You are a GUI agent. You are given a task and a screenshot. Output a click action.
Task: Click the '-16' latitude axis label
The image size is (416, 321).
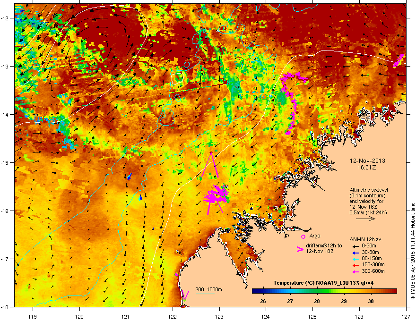tap(5, 211)
